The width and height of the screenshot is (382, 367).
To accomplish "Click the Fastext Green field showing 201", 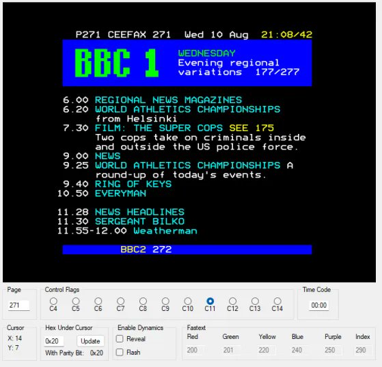I will pyautogui.click(x=232, y=350).
